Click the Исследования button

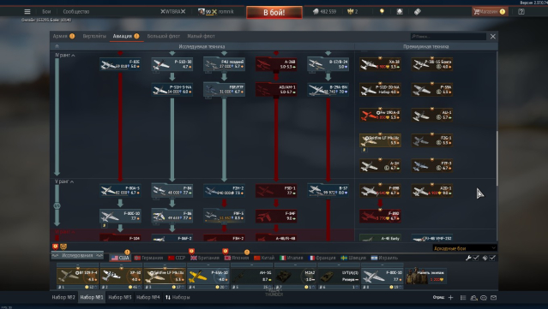[x=77, y=256]
